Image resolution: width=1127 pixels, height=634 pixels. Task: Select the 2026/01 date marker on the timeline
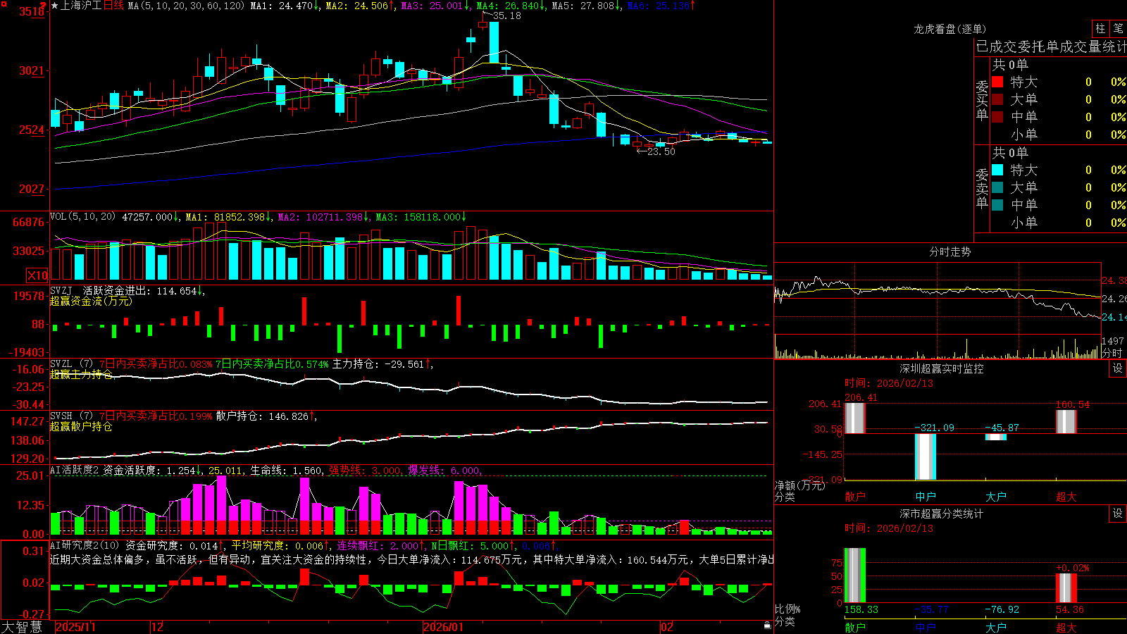pyautogui.click(x=443, y=627)
